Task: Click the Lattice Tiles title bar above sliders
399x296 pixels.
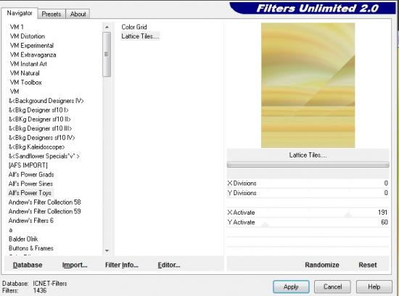Action: pos(308,155)
